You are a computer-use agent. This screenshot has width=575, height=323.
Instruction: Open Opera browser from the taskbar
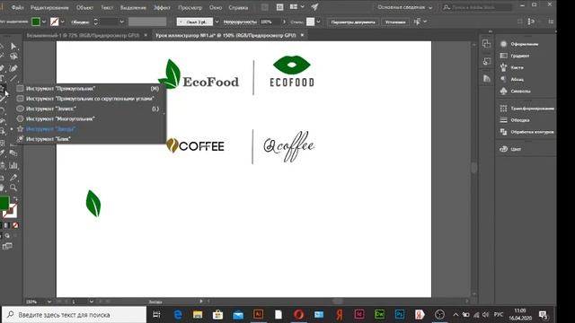298,315
